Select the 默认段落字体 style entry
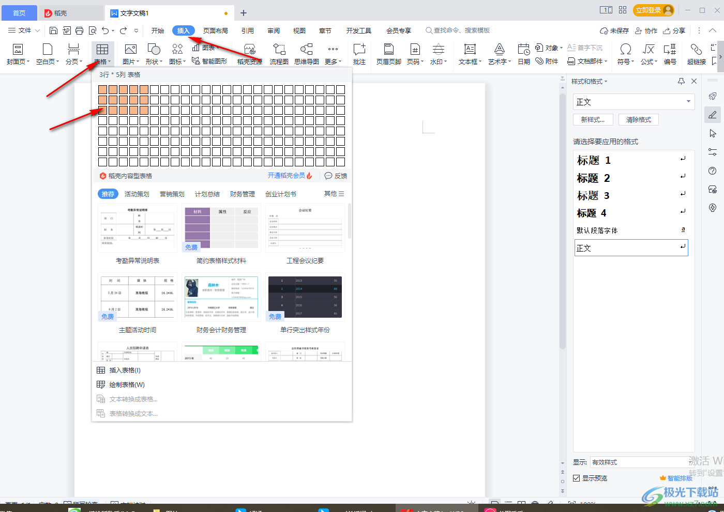Viewport: 724px width, 512px height. (x=631, y=230)
